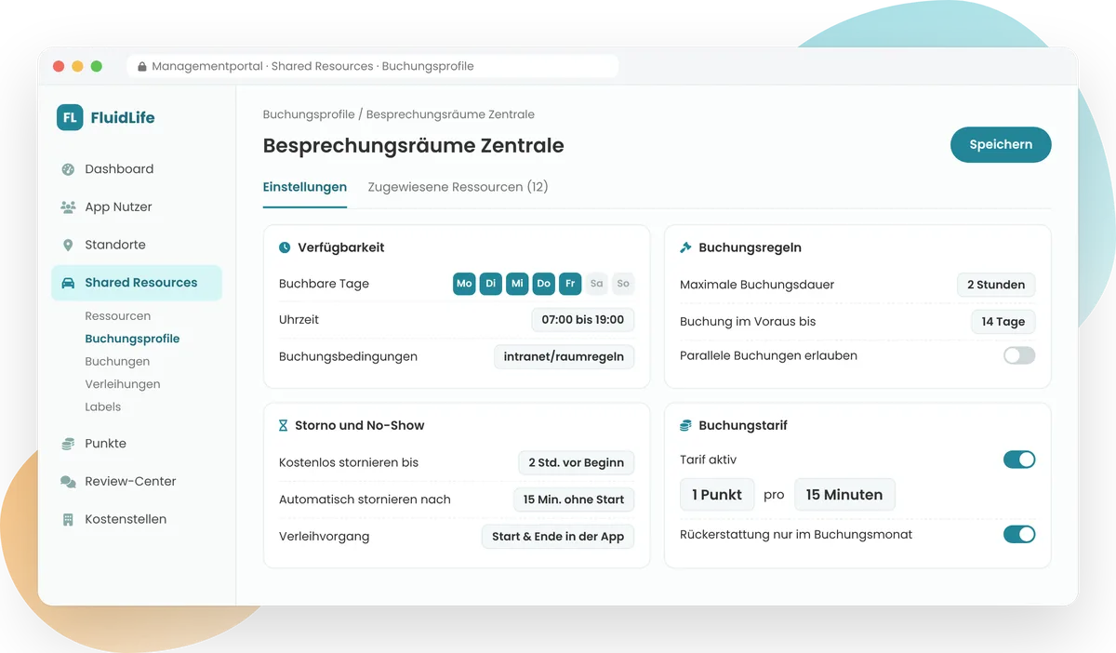Click the Punkte coins icon

click(68, 444)
